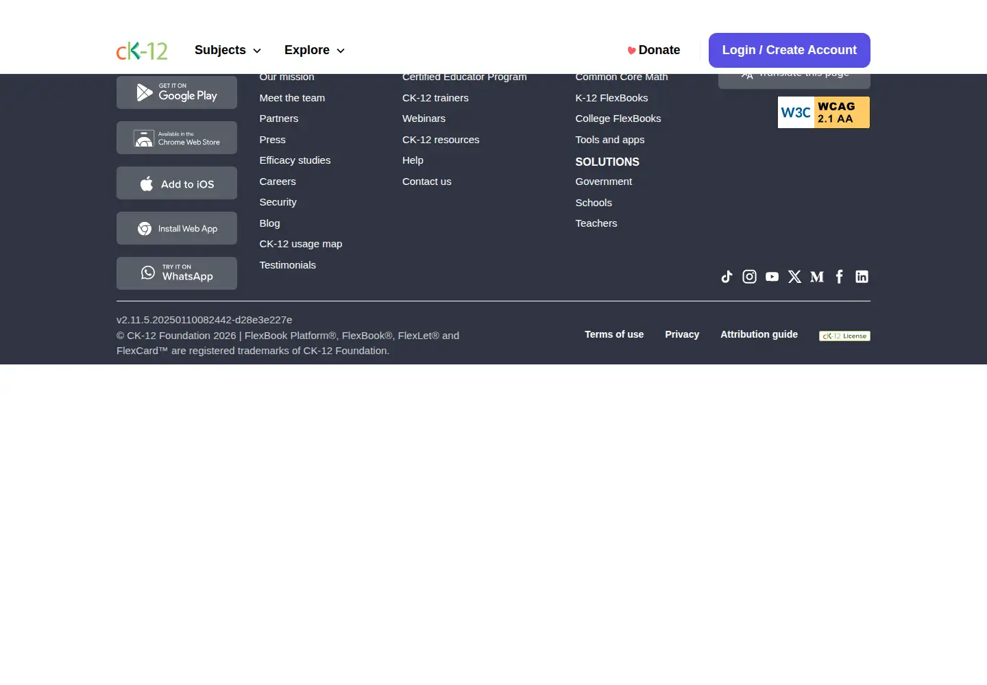
Task: Click the X (Twitter) icon
Action: (x=795, y=277)
